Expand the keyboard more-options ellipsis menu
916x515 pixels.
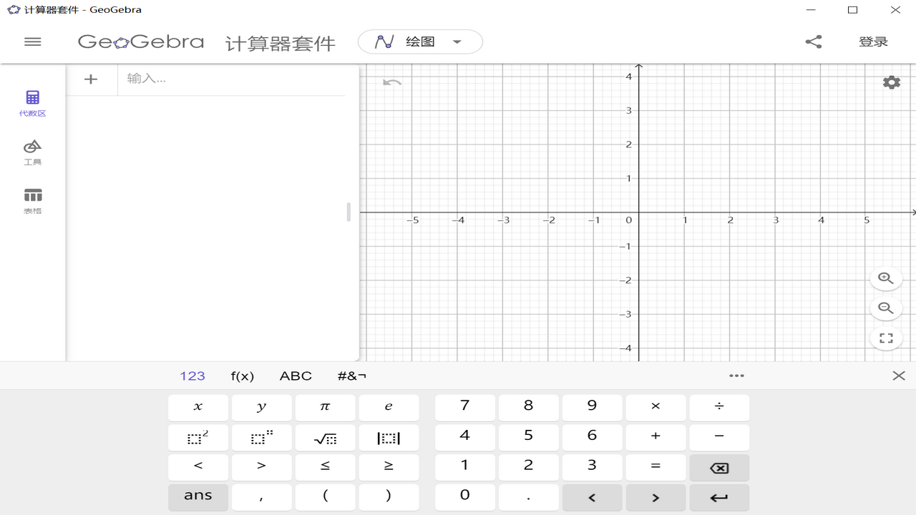click(736, 376)
